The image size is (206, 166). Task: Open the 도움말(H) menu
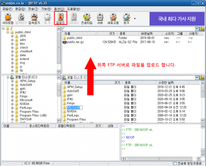coord(73,9)
